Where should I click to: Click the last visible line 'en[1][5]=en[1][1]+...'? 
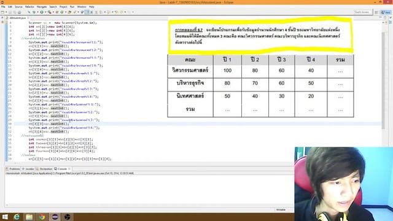[70, 159]
